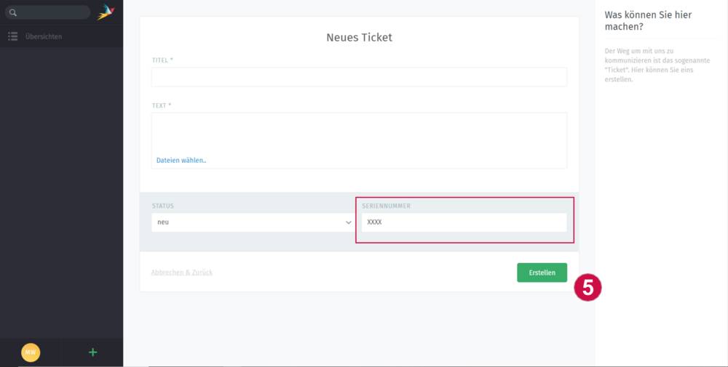728x367 pixels.
Task: Click the Zammad bird logo
Action: point(106,12)
